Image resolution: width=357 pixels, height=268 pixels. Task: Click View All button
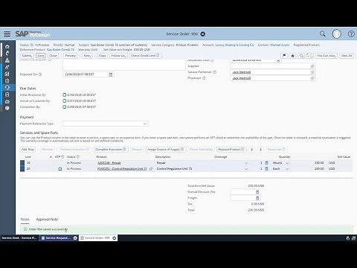(347, 56)
